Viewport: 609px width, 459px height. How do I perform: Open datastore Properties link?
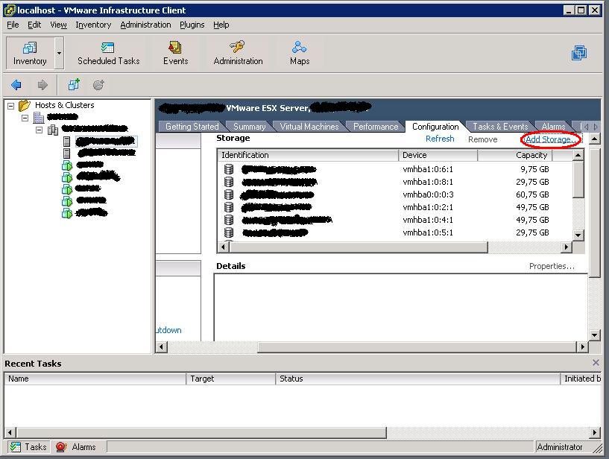click(x=552, y=266)
